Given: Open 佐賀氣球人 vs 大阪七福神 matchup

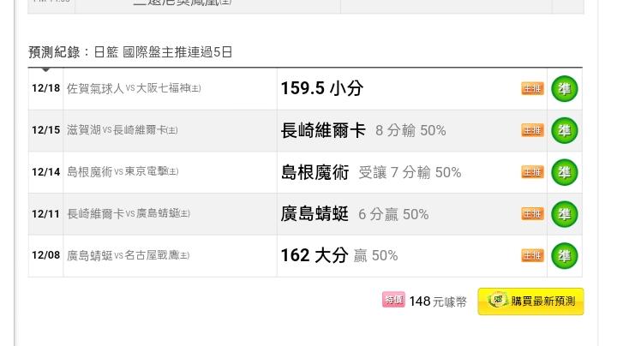Looking at the screenshot, I should point(134,88).
